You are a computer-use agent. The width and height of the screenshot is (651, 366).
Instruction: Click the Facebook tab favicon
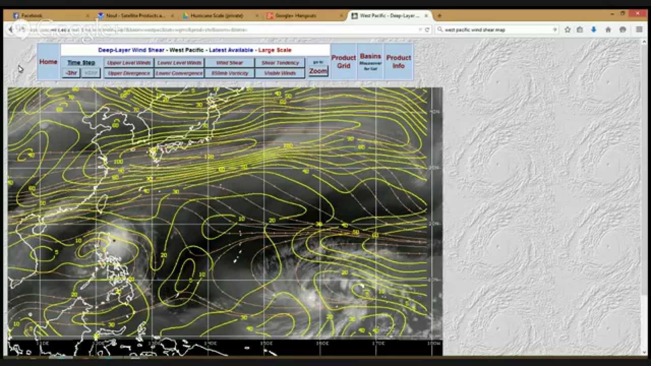pyautogui.click(x=16, y=16)
